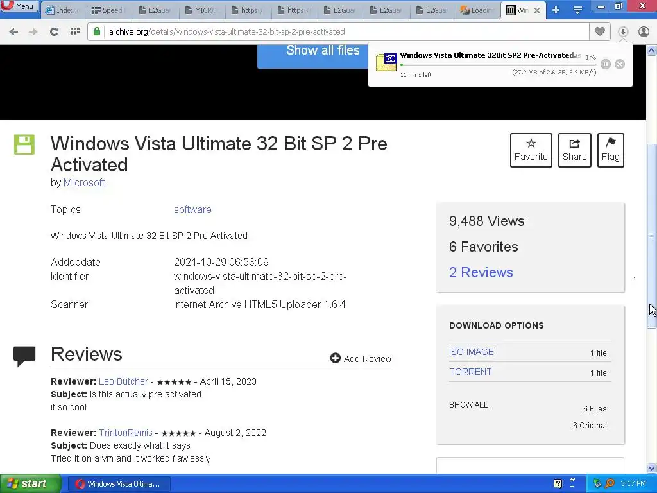This screenshot has width=657, height=493.
Task: Open the Opera Menu button
Action: [20, 6]
